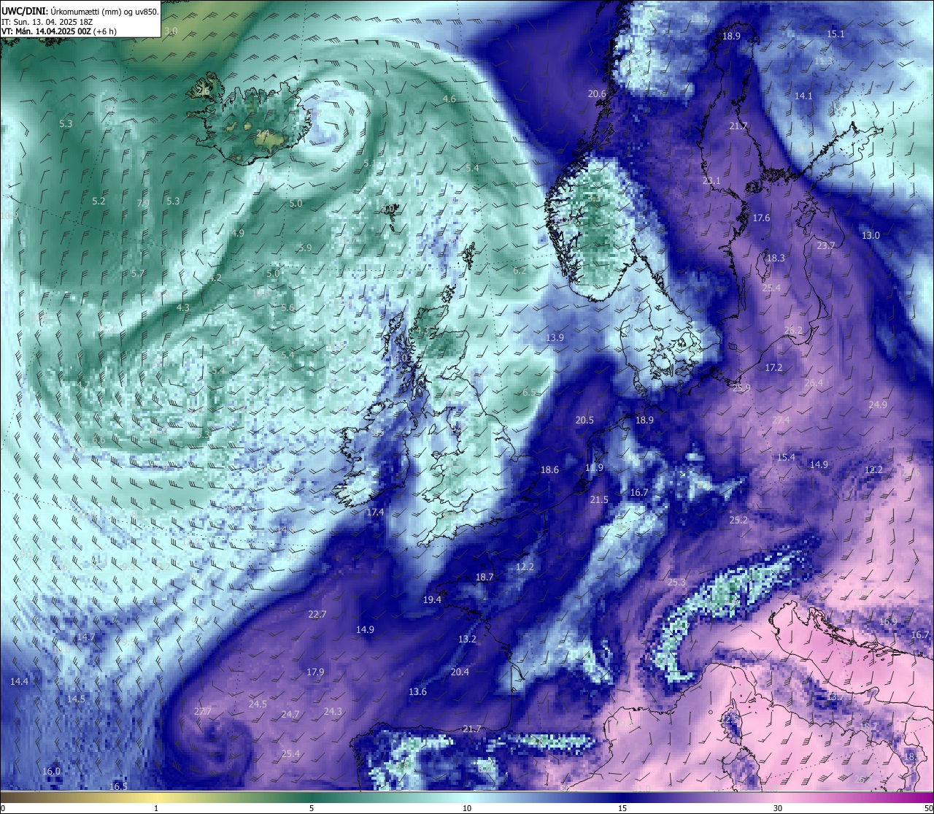Click the value 13.7 over Italy
The image size is (934, 814).
pyautogui.click(x=835, y=697)
